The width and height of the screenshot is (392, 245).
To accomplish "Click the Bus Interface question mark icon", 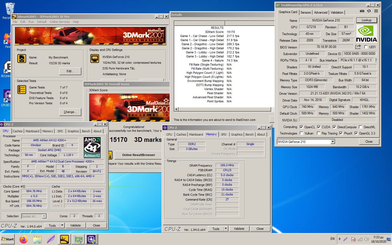I will pyautogui.click(x=376, y=60).
